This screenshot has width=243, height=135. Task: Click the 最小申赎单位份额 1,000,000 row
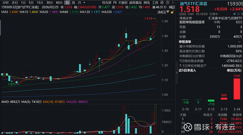click(211, 46)
